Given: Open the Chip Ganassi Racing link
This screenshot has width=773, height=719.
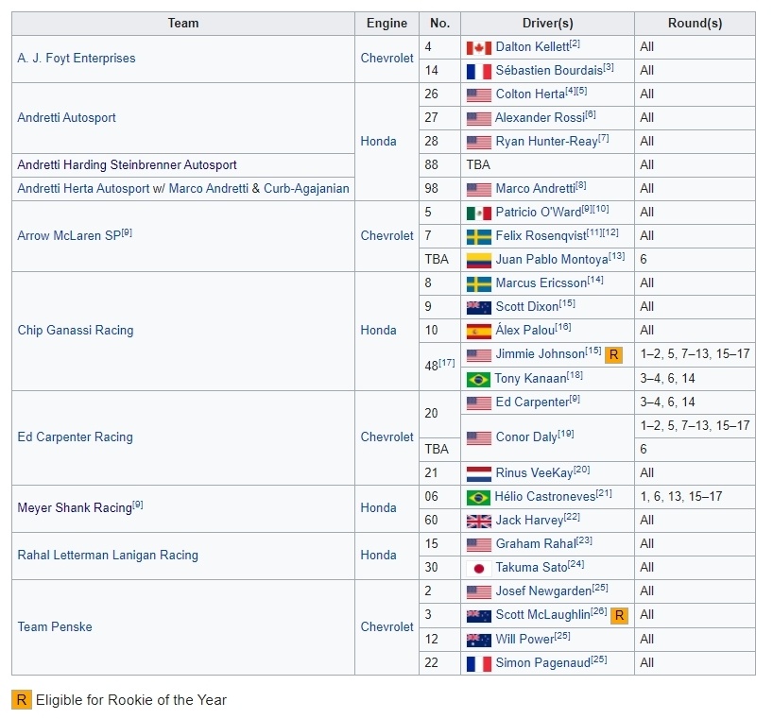Looking at the screenshot, I should click(76, 330).
